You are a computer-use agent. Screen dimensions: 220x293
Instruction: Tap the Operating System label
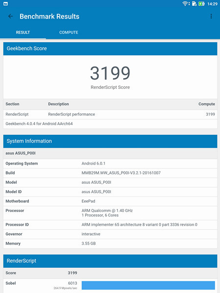(22, 164)
